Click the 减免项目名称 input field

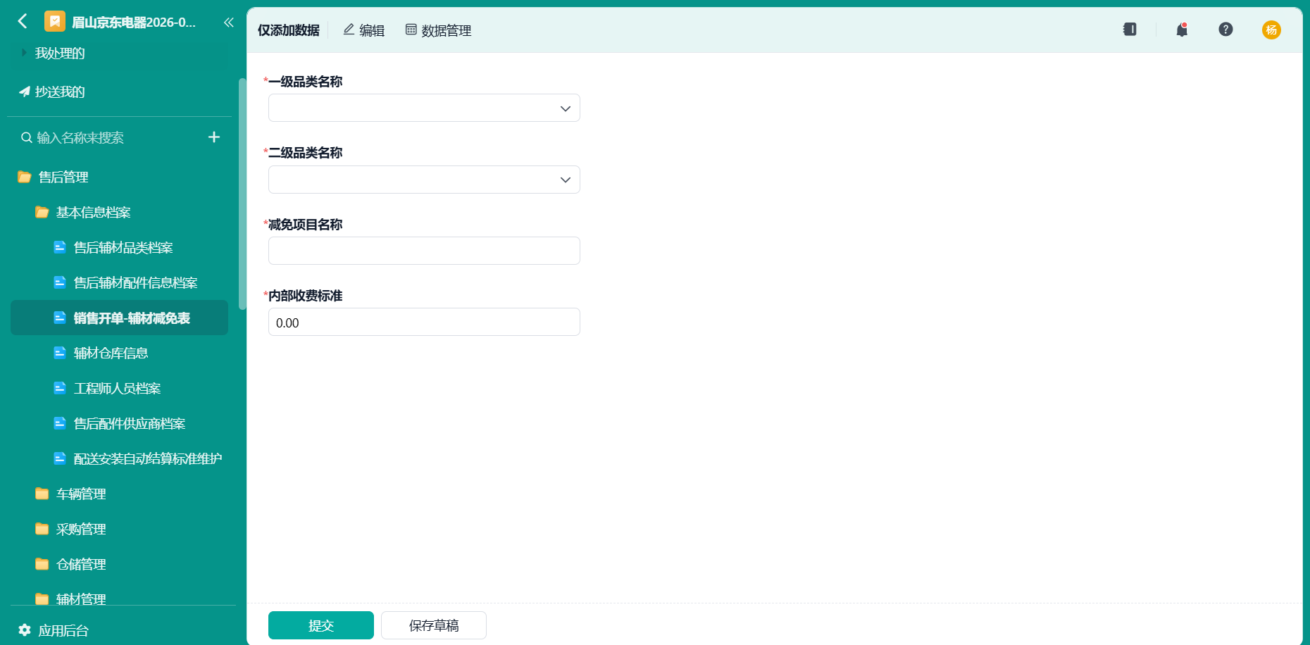coord(424,251)
